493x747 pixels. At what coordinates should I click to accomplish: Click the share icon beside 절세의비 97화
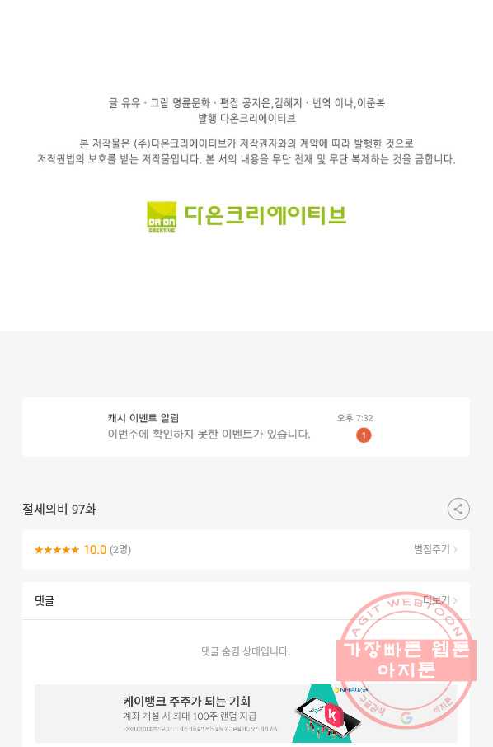(458, 509)
